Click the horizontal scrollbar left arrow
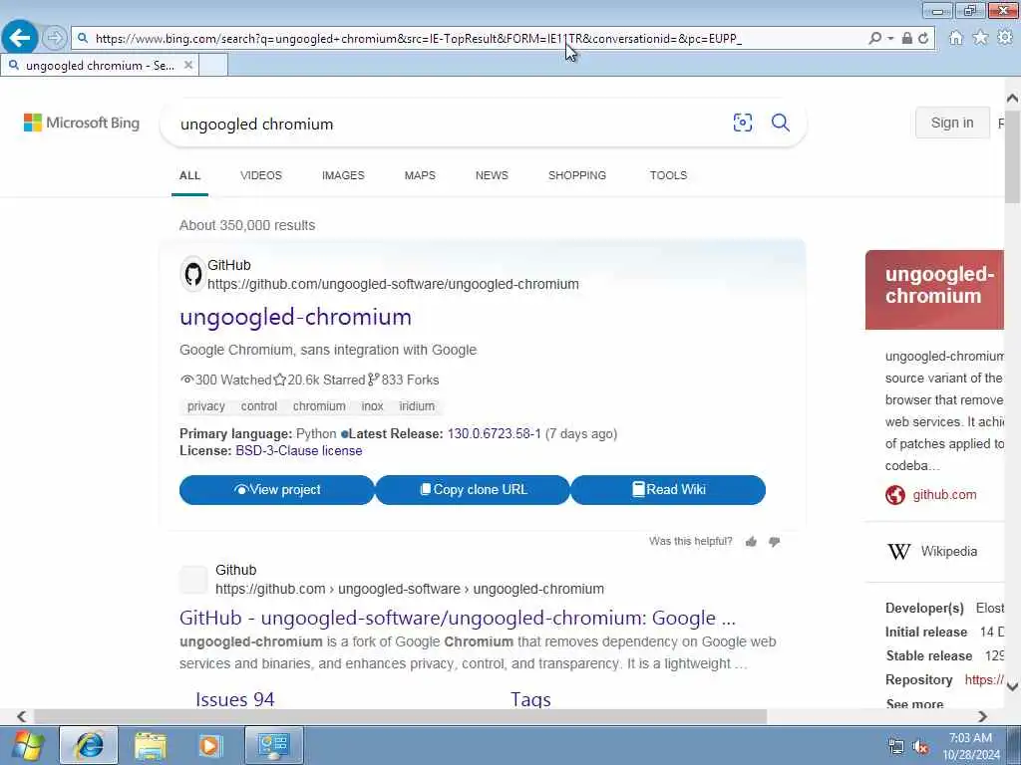Image resolution: width=1021 pixels, height=765 pixels. point(22,716)
